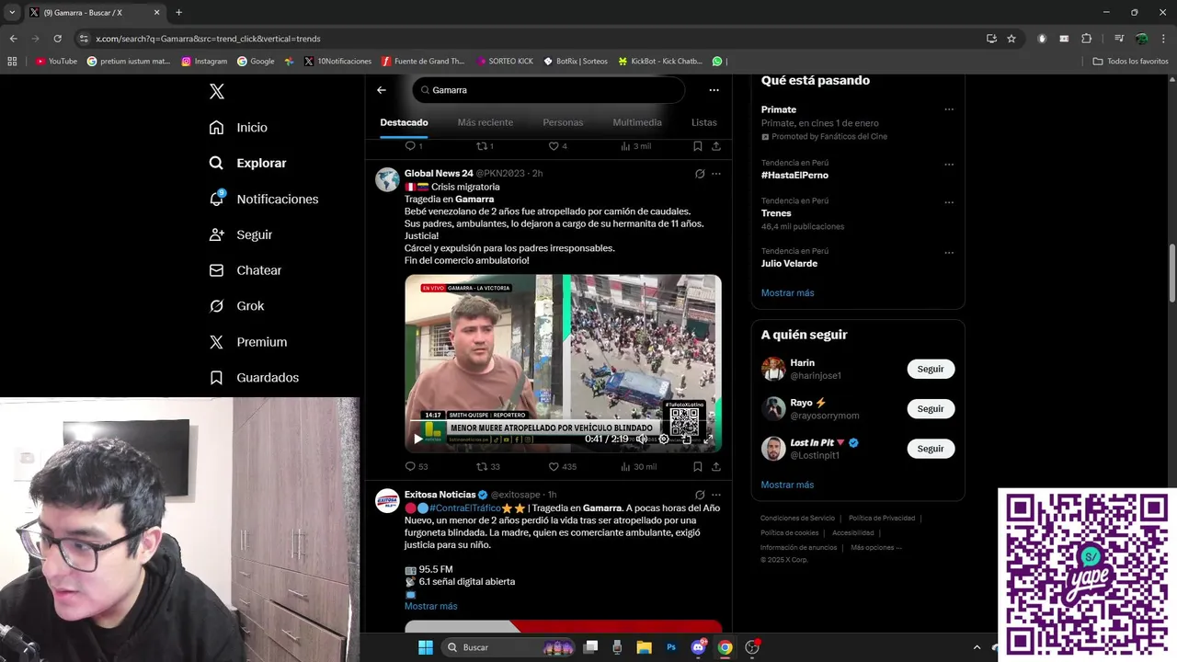The height and width of the screenshot is (662, 1177).
Task: Show more trends under Qué está pasando
Action: (787, 292)
